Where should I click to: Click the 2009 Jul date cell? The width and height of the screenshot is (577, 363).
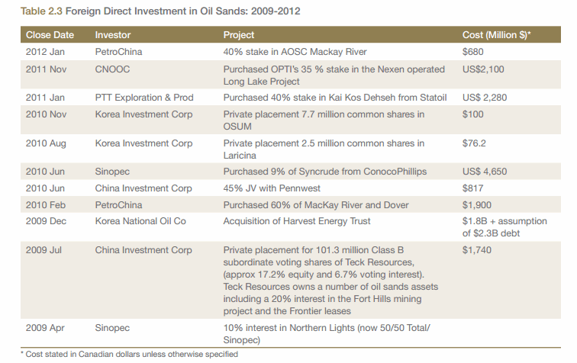(44, 250)
